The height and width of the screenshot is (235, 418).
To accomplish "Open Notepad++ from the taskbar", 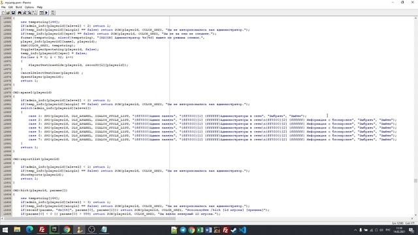I will (174, 230).
